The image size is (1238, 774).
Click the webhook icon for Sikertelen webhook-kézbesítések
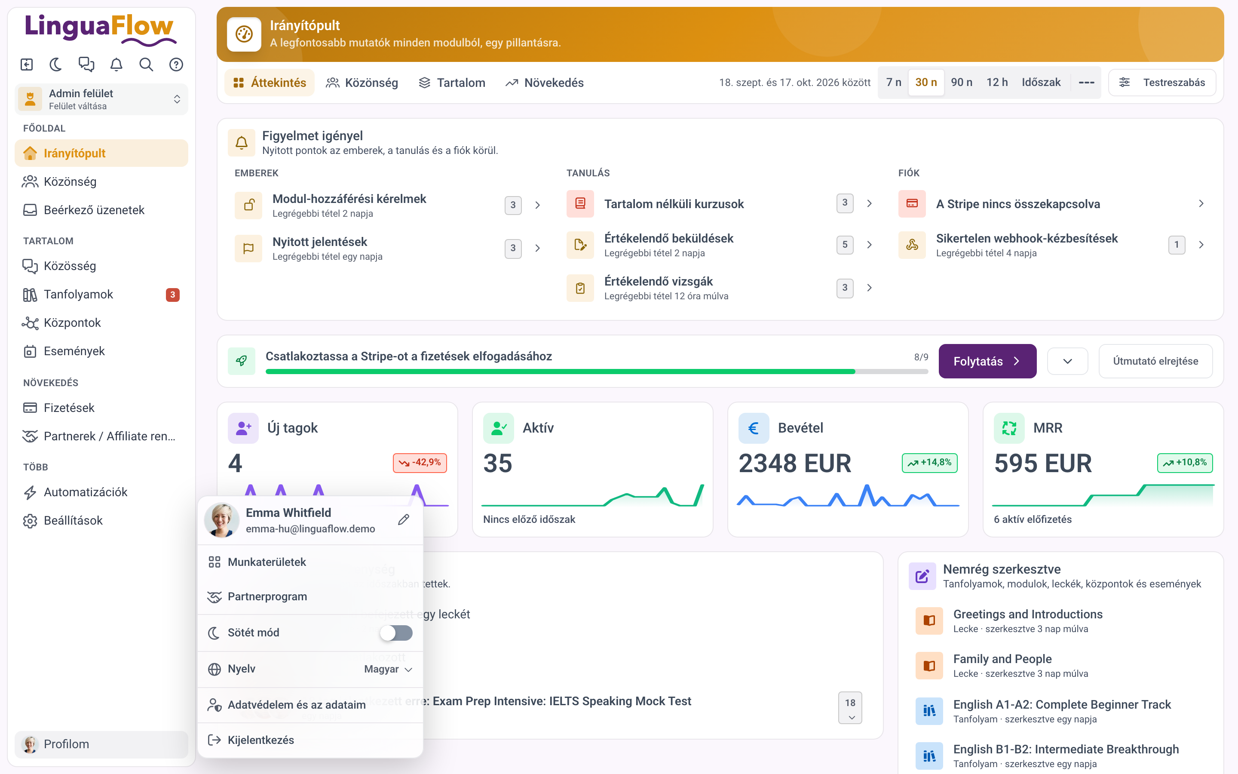click(912, 245)
